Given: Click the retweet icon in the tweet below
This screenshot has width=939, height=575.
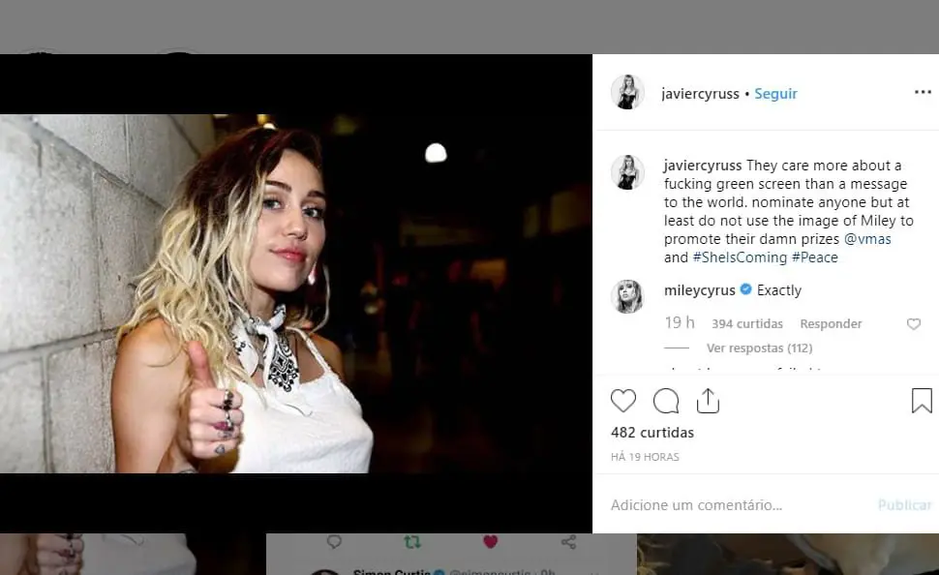Looking at the screenshot, I should 412,542.
